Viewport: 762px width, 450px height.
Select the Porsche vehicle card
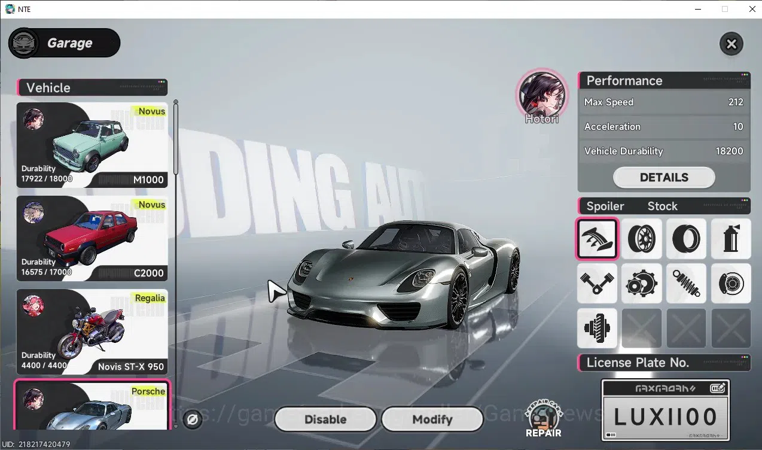click(x=92, y=405)
